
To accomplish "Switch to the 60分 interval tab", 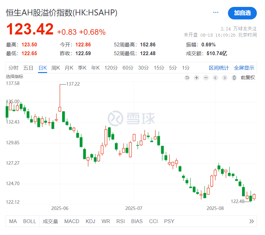I will click(x=128, y=68).
